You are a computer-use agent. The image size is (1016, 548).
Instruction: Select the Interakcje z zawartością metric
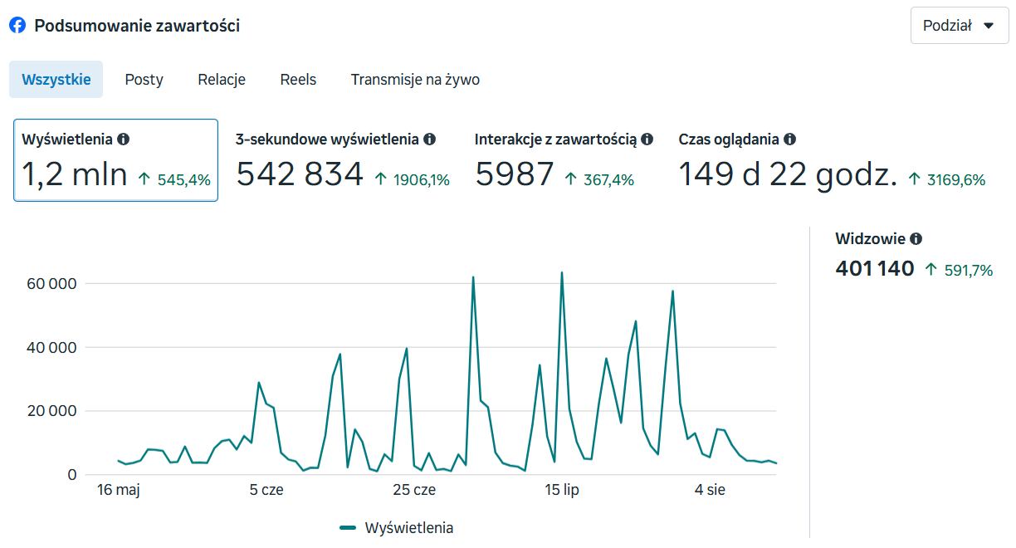(564, 160)
